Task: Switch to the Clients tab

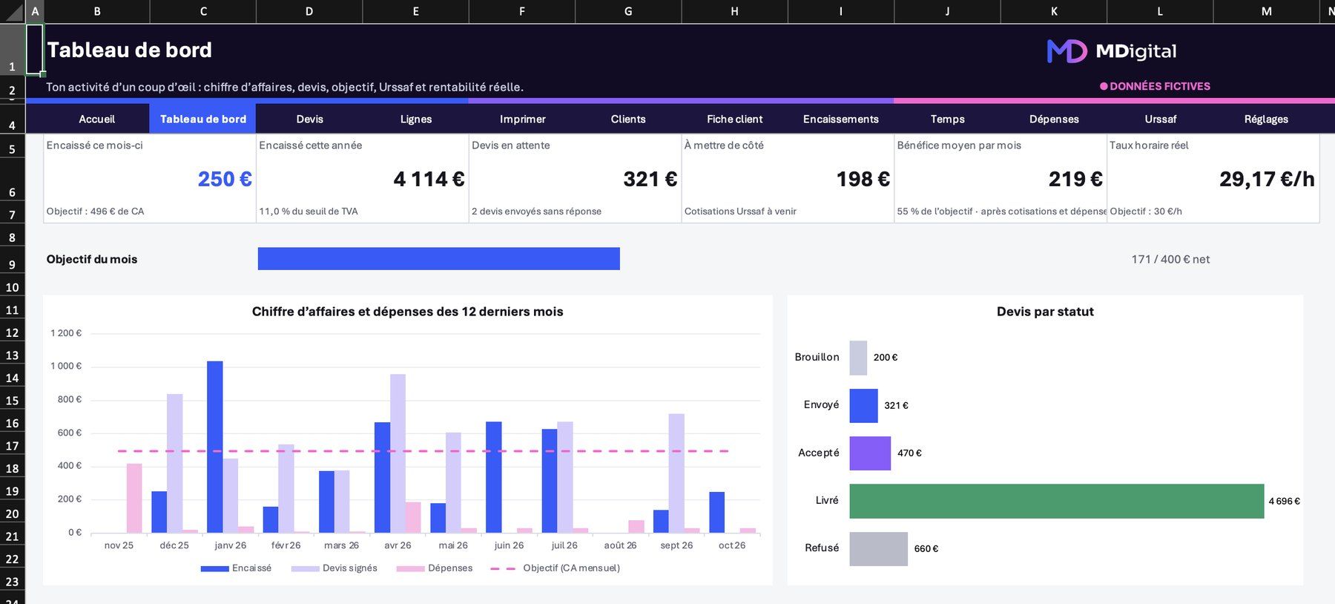Action: 628,119
